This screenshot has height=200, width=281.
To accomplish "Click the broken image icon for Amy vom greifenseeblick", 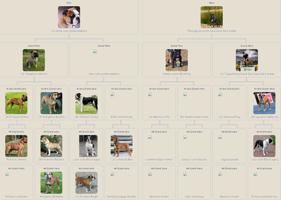I will [95, 51].
